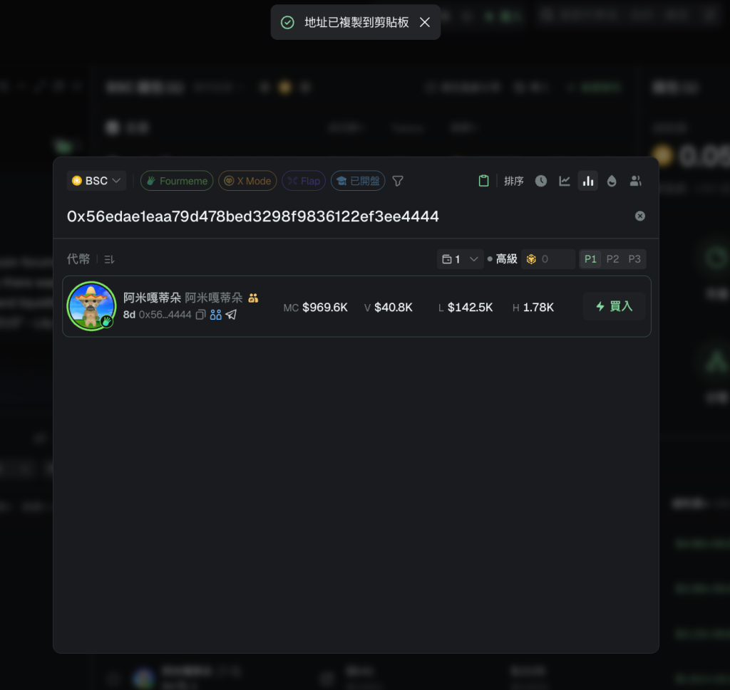The width and height of the screenshot is (730, 690).
Task: Expand the wallet selector dropdown showing 1
Action: pos(460,259)
